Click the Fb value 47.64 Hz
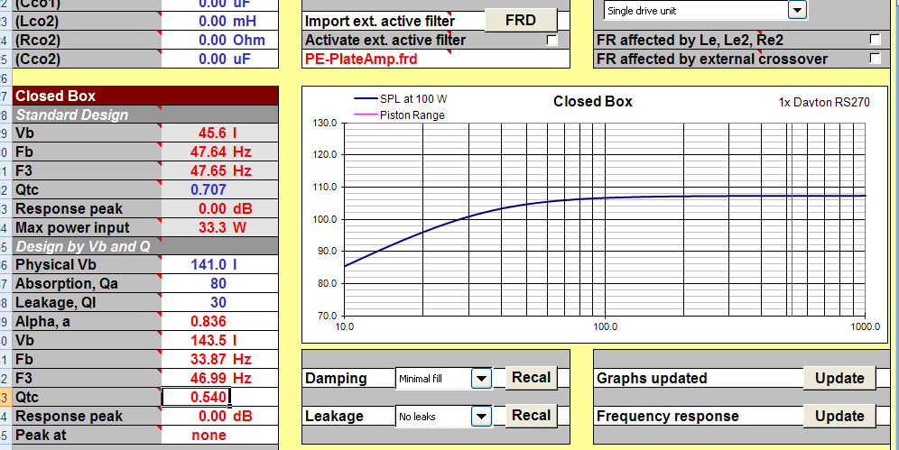 tap(219, 152)
